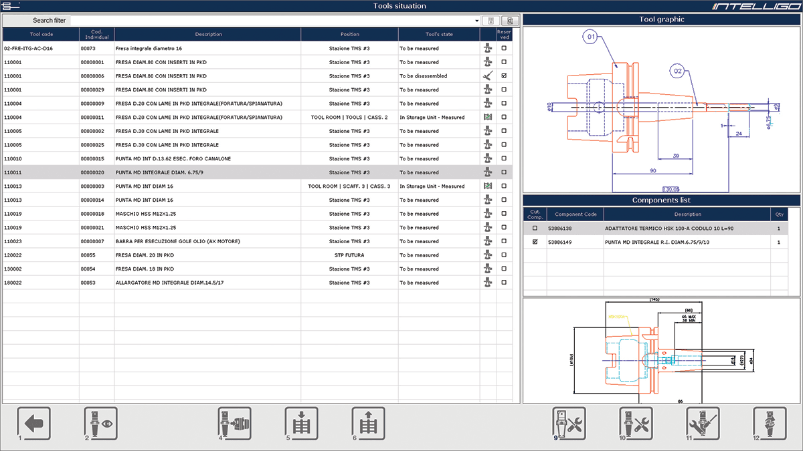Uncheck Reserved for tool 110001 to be disassembled

(x=504, y=76)
